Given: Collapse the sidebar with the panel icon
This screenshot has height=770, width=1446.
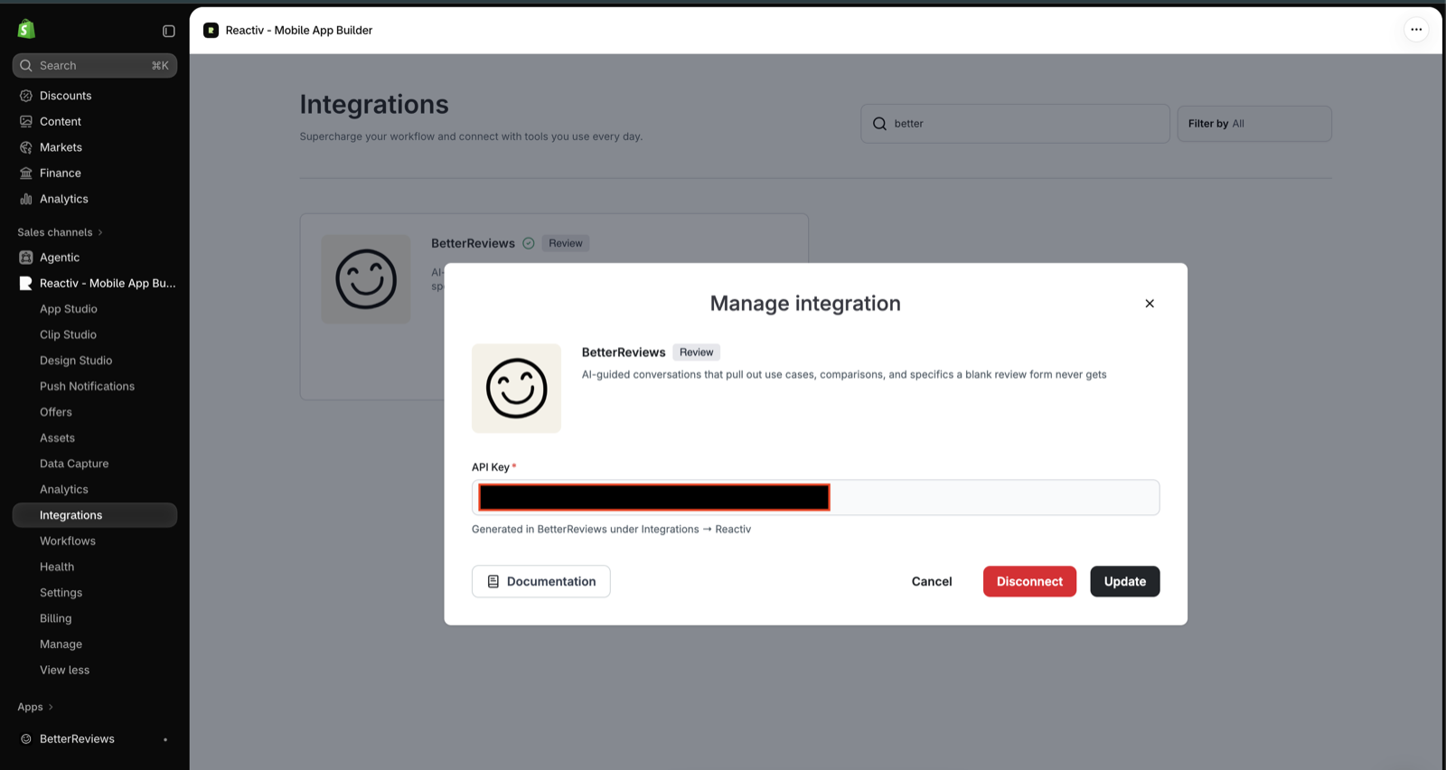Looking at the screenshot, I should pyautogui.click(x=168, y=31).
